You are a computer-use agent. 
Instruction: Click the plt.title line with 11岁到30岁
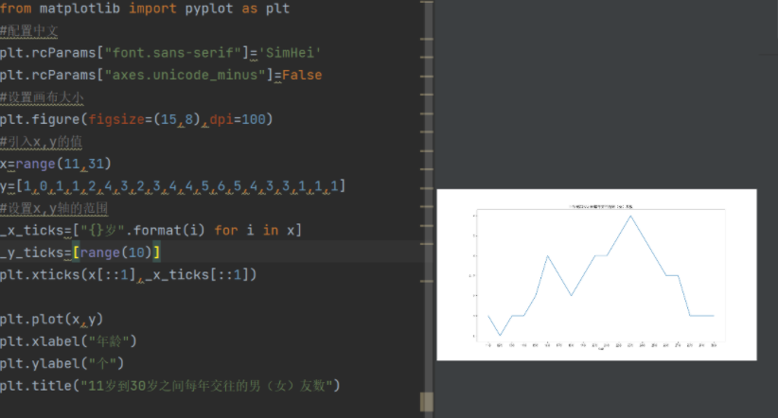point(170,386)
